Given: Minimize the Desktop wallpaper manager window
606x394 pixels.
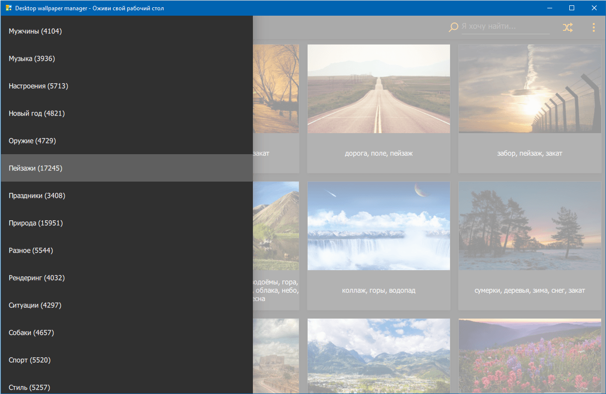Looking at the screenshot, I should tap(549, 8).
